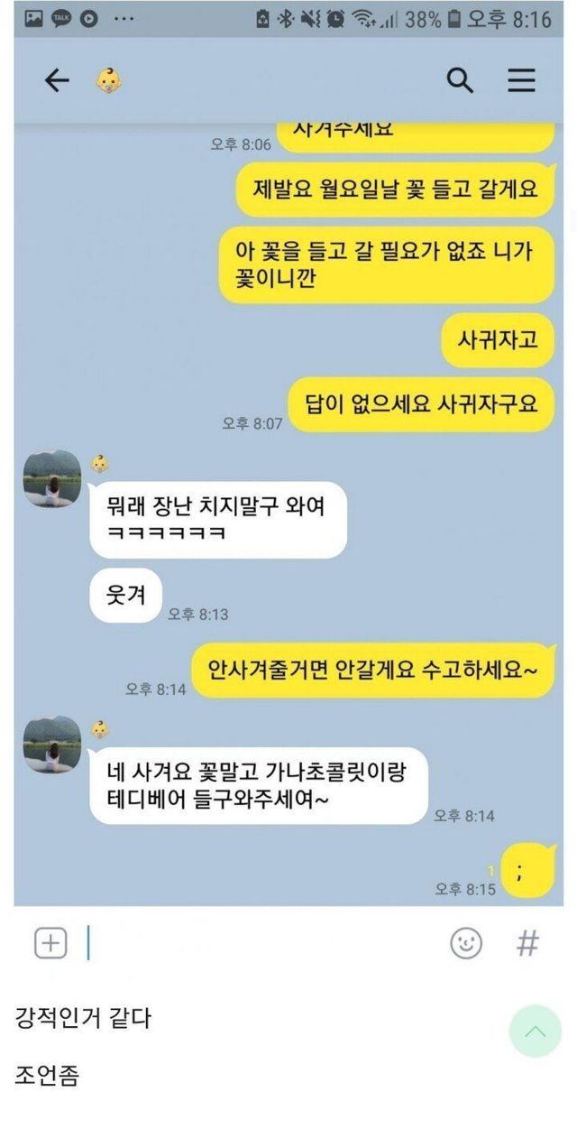Tap the KakaoTalk notification icon in status bar
Viewport: 577px width, 1129px height.
[x=61, y=18]
